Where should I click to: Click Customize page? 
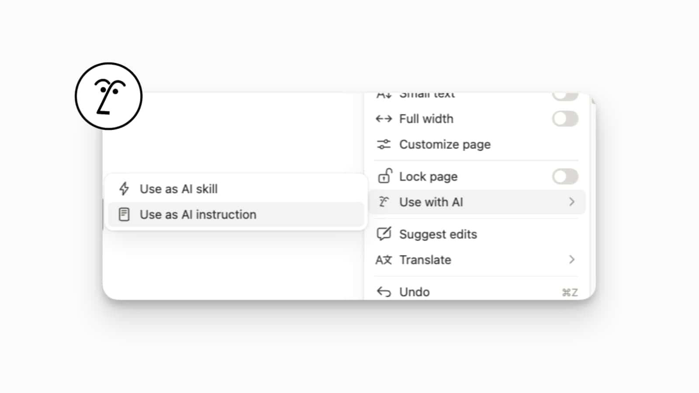(x=445, y=144)
